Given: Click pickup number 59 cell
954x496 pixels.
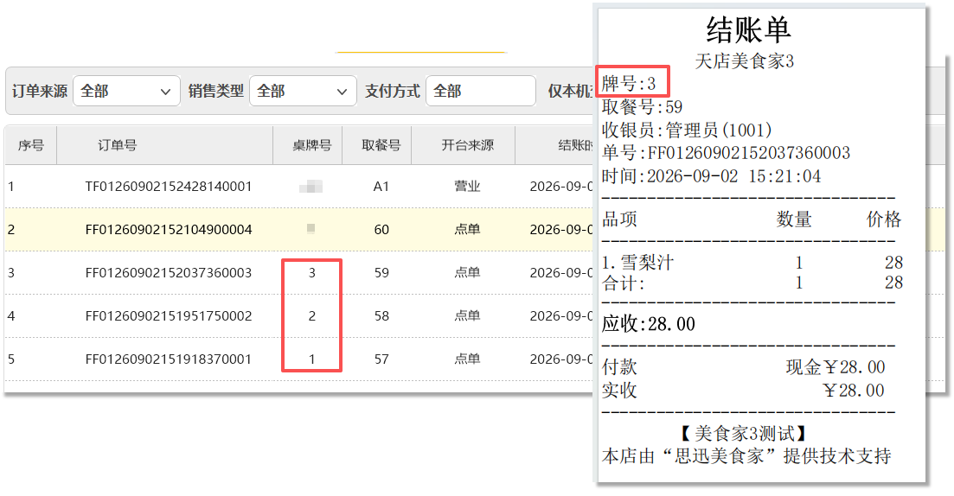Looking at the screenshot, I should tap(381, 273).
